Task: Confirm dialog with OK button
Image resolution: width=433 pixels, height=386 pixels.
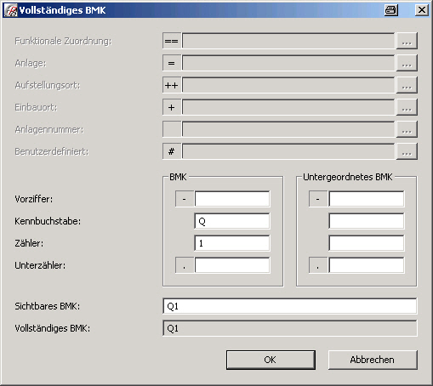Action: tap(271, 360)
